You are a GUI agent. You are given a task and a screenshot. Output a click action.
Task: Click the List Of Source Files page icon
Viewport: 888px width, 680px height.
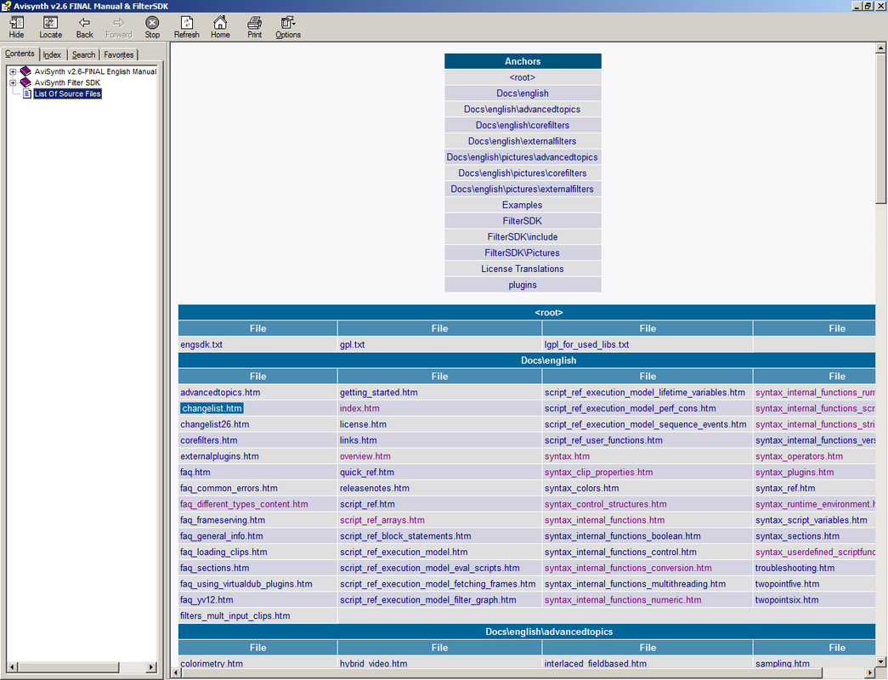click(x=26, y=93)
